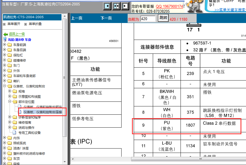Select the 凯迪拉克-CTS-2004-2005 sidebar header
The image size is (246, 165).
32,17
